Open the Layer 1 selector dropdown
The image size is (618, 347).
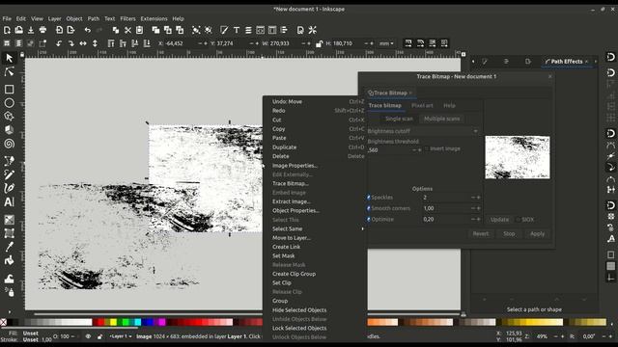point(120,336)
